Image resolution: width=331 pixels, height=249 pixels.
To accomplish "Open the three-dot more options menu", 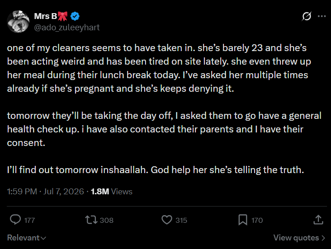I will tap(322, 16).
